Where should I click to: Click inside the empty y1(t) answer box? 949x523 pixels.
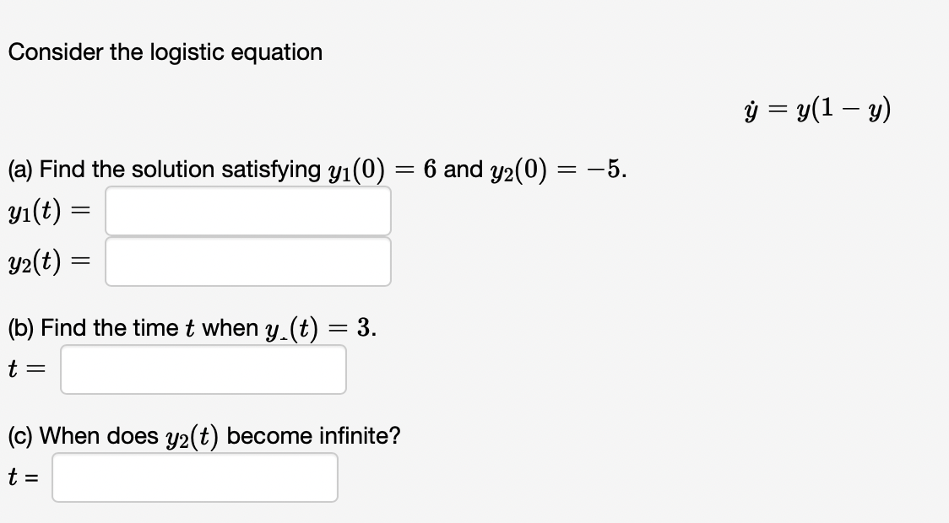(248, 211)
